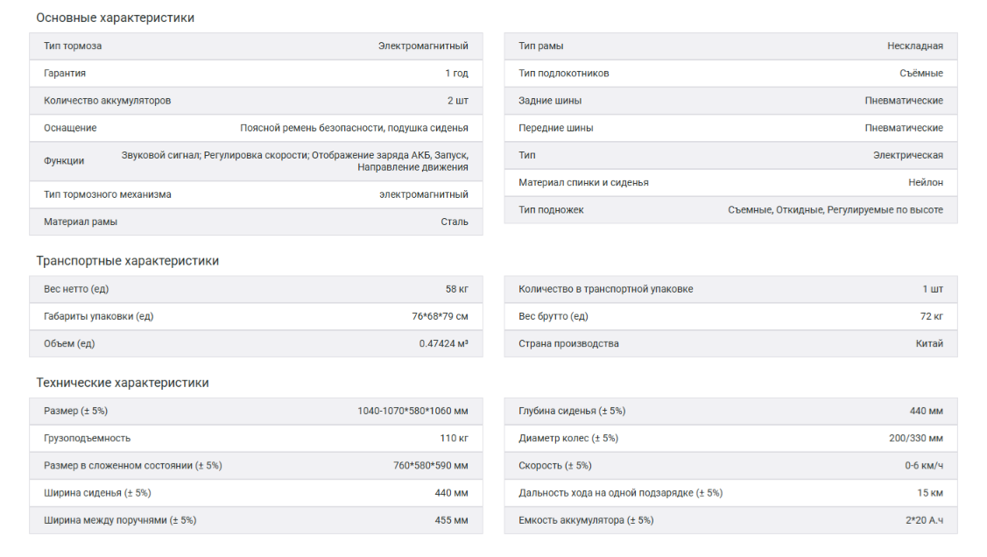The image size is (987, 557).
Task: Click the value '2 шт' for batteries
Action: click(x=457, y=101)
